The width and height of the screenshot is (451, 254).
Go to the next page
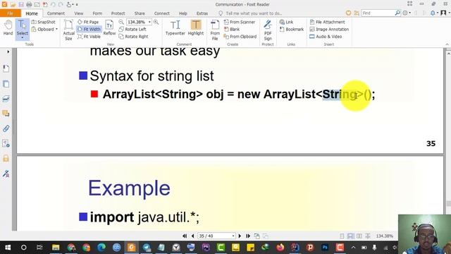pyautogui.click(x=240, y=236)
